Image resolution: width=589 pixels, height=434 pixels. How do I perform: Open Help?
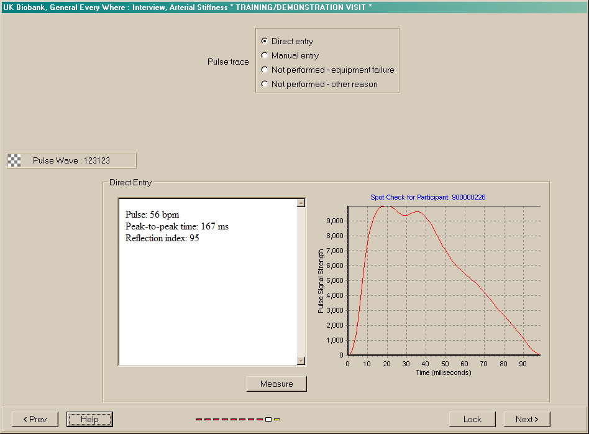tap(89, 419)
